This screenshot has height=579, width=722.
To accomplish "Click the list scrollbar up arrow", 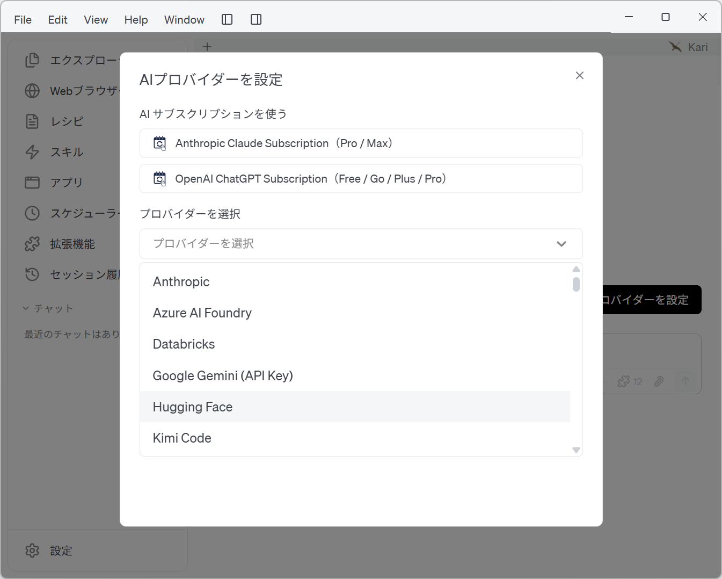I will pos(576,269).
